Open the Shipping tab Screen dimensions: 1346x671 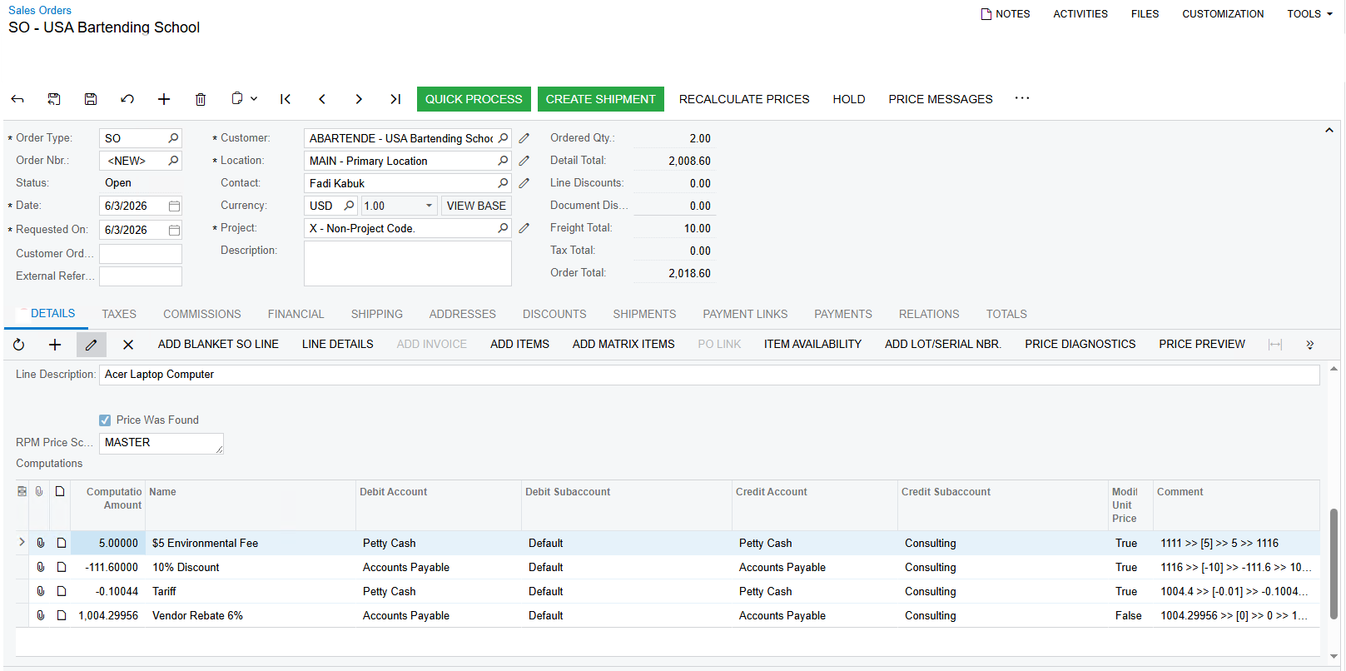coord(377,314)
